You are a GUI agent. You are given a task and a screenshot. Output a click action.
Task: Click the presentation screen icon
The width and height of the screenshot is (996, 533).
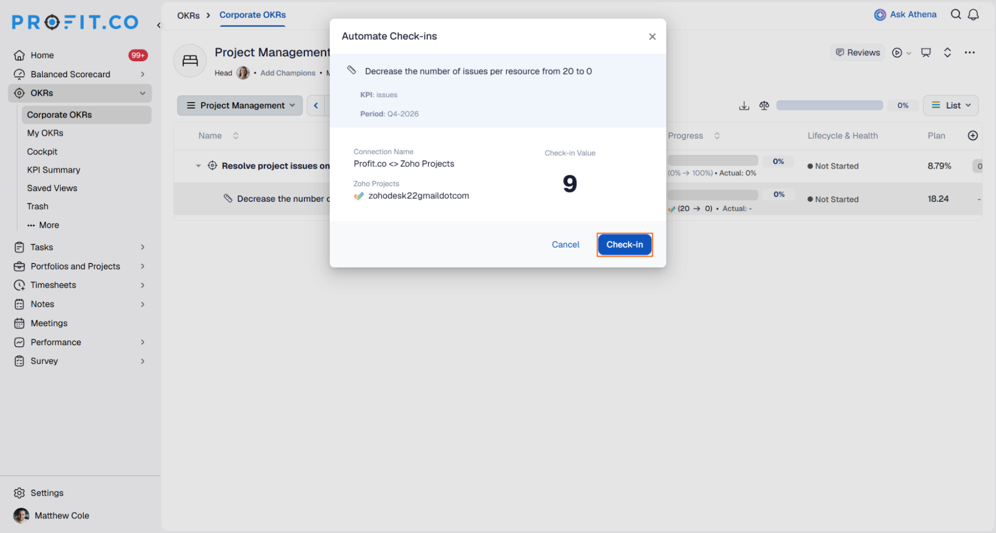click(926, 52)
